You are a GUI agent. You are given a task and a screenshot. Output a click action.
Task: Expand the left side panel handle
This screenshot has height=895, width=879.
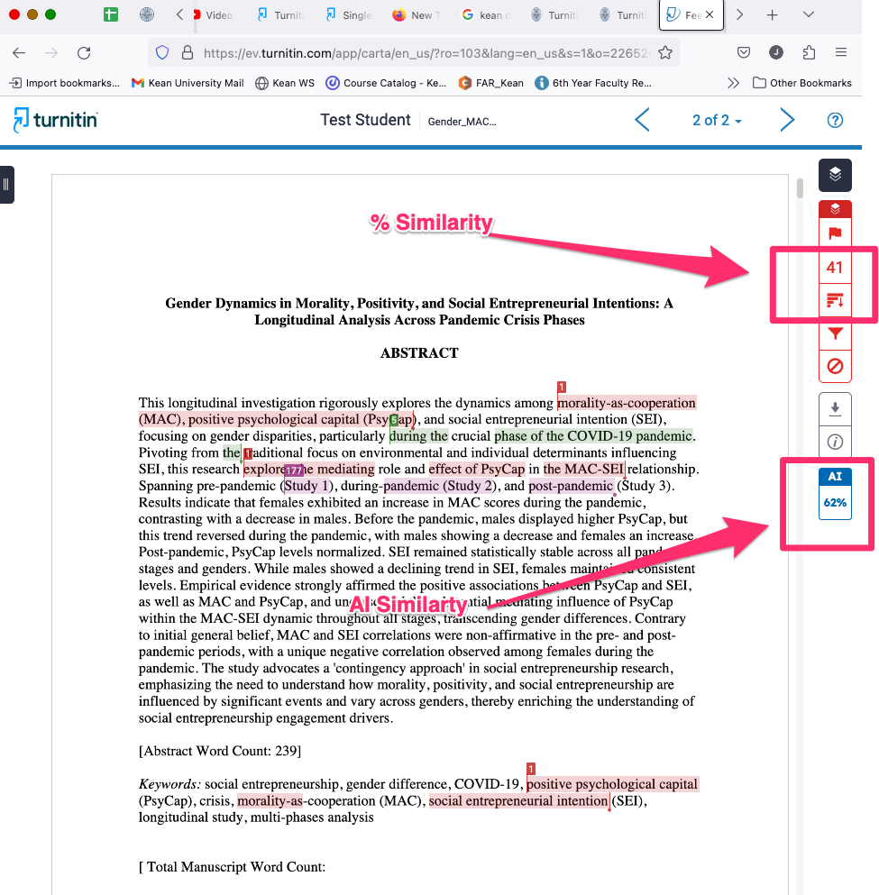coord(6,185)
